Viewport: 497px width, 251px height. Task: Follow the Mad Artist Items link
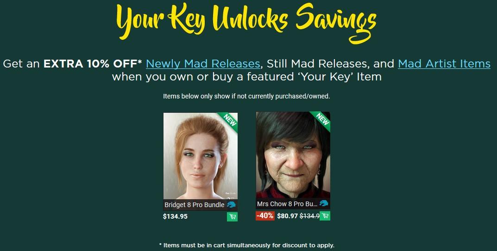tap(444, 63)
